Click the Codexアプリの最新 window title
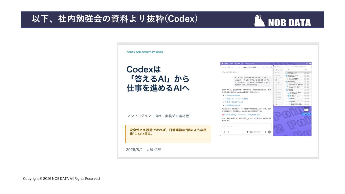Screen dimensions: 345x194 pos(249,67)
